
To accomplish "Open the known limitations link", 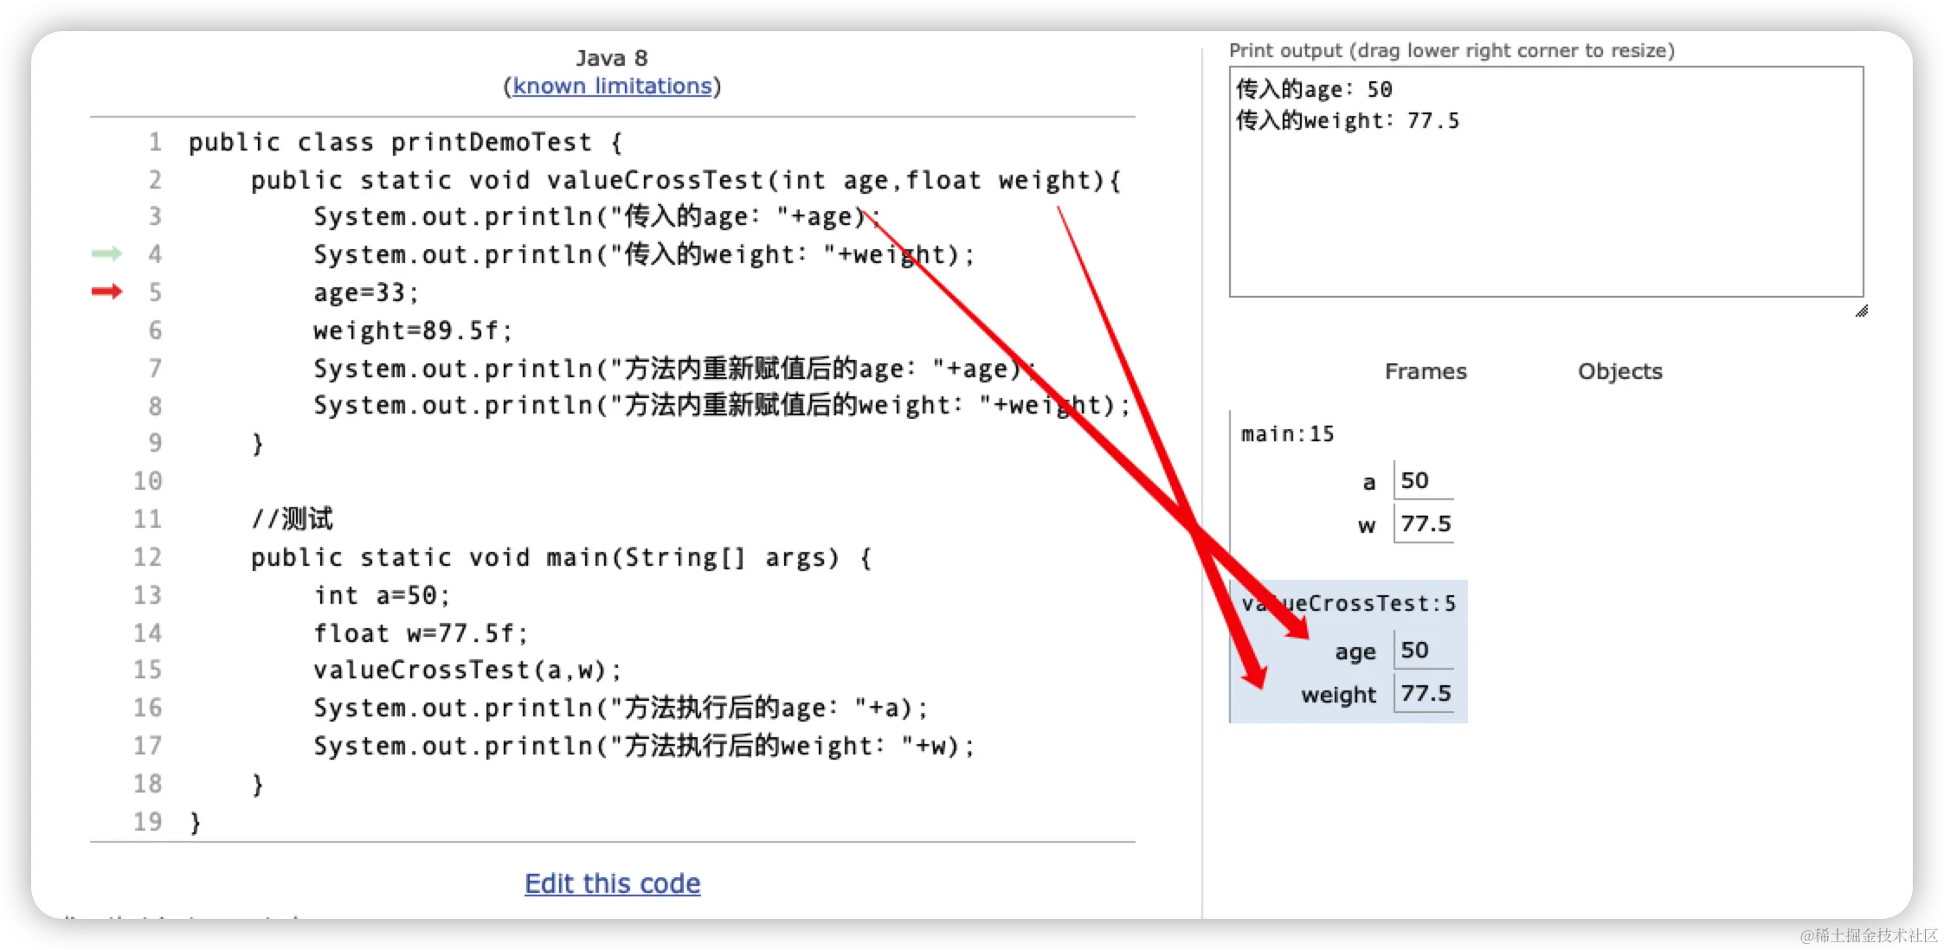I will click(612, 86).
